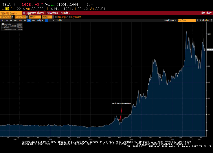Click the Add Data input field
Viewport: 213px width, 153px height.
click(187, 20)
